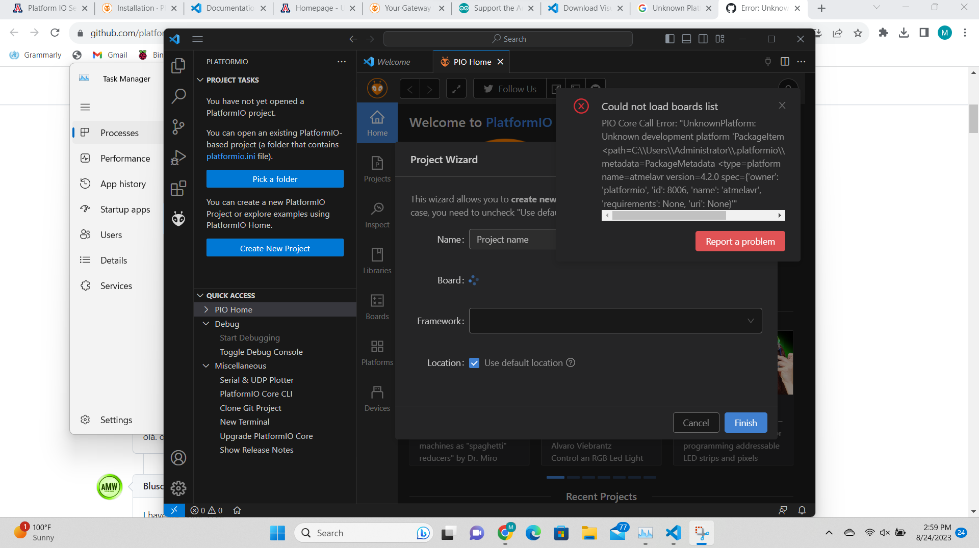Open the Devices section in PIO Home
The height and width of the screenshot is (548, 979).
coord(377,398)
